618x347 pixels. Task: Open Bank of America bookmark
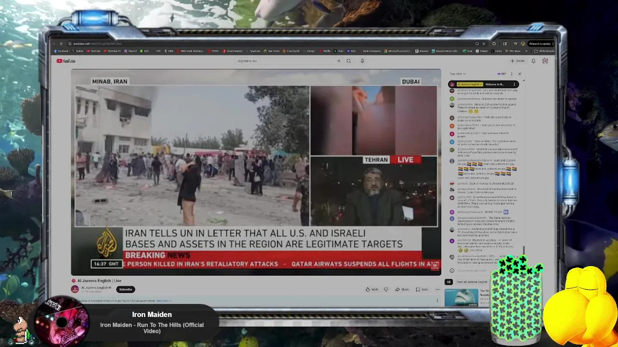[x=370, y=51]
